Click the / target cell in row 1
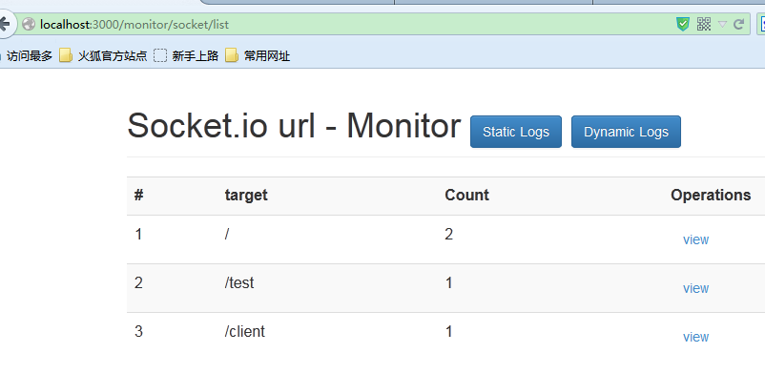 [227, 235]
